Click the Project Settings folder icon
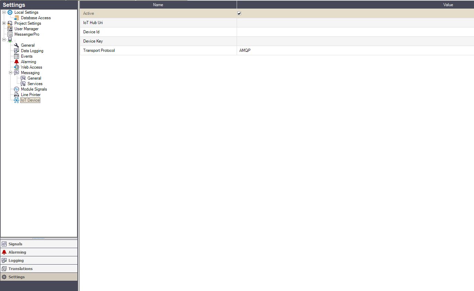The image size is (474, 291). pyautogui.click(x=10, y=23)
